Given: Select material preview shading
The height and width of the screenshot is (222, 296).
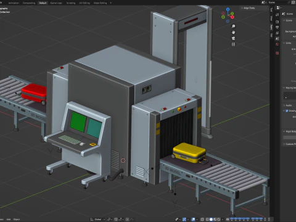Looking at the screenshot, I should tap(215, 220).
